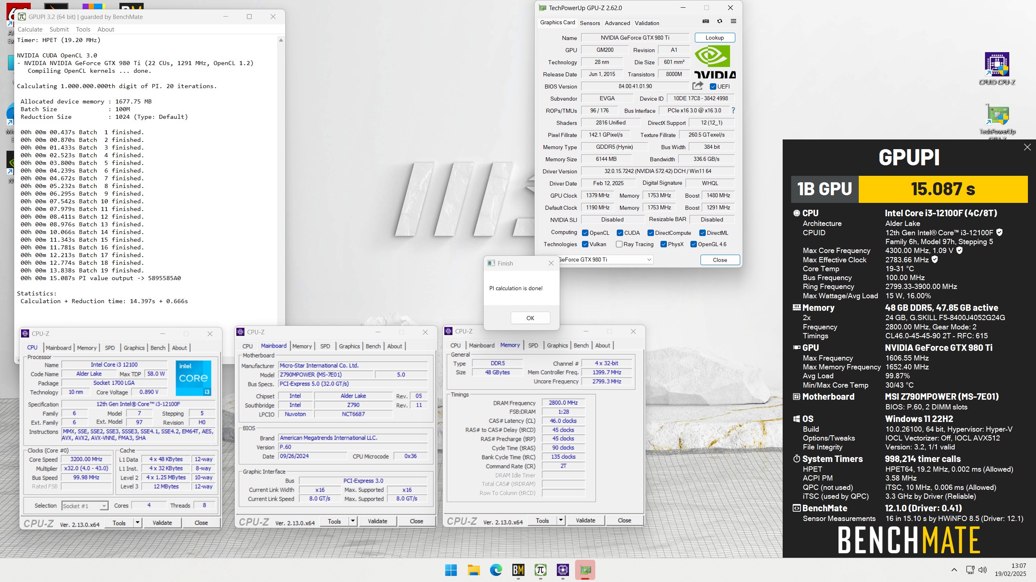Viewport: 1036px width, 582px height.
Task: Open Submit menu in GPUPI
Action: 59,29
